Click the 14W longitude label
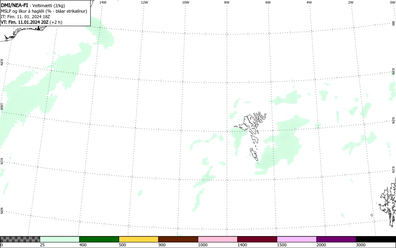Viewport: 396px width, 248px height. (103, 2)
